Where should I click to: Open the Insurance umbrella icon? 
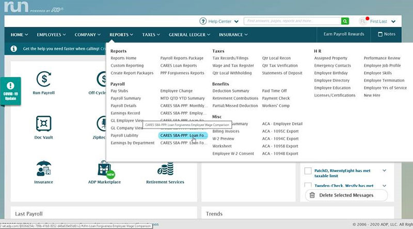44,169
